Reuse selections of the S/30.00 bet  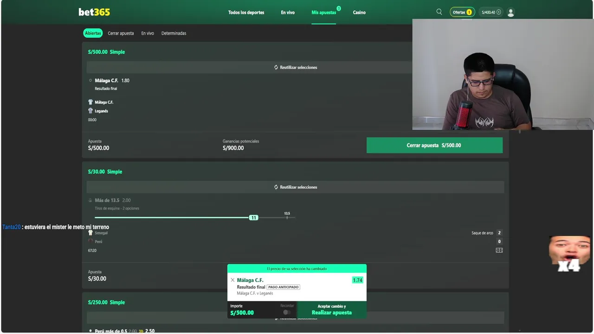(295, 187)
